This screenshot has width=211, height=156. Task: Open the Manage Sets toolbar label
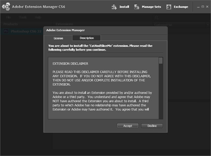151,7
